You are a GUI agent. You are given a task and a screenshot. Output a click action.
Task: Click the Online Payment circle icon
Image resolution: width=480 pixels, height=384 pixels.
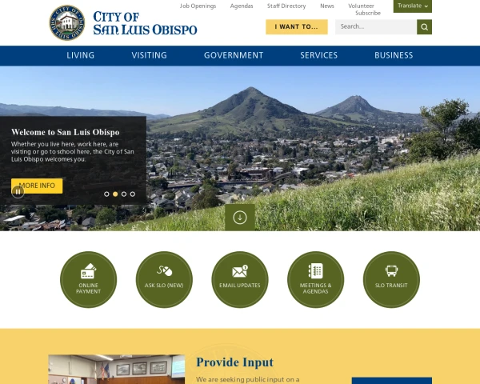pyautogui.click(x=88, y=279)
